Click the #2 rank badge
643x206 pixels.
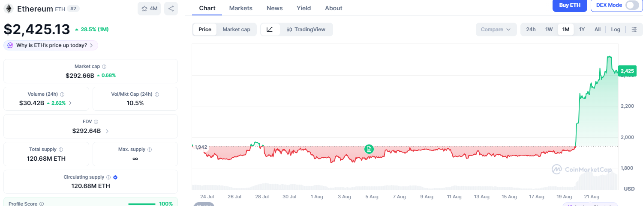[73, 9]
